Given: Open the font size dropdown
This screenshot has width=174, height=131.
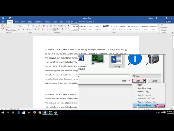Looking at the screenshot, I should point(32,26).
